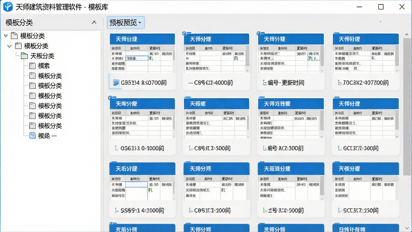Click the green mark cell in the 0700前 preview
The width and height of the screenshot is (412, 232).
pyautogui.click(x=151, y=58)
